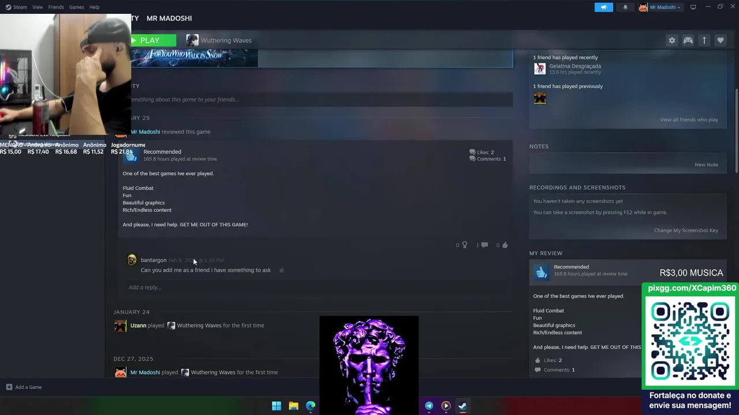
Task: Click the blue announcements megaphone button
Action: pyautogui.click(x=604, y=7)
